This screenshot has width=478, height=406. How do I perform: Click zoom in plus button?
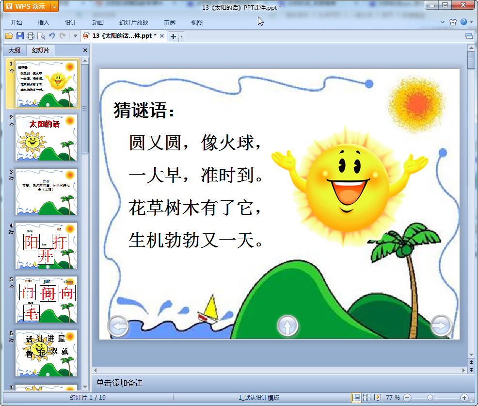[464, 397]
